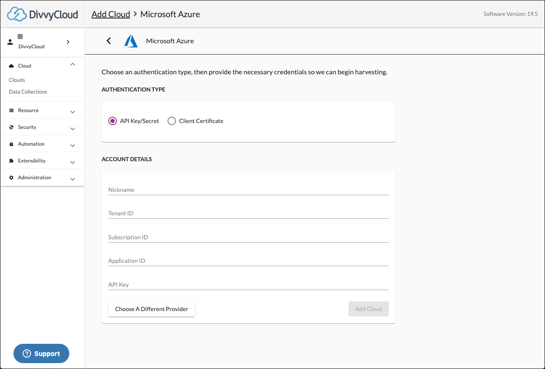
Task: Open the Security menu label
Action: click(27, 127)
